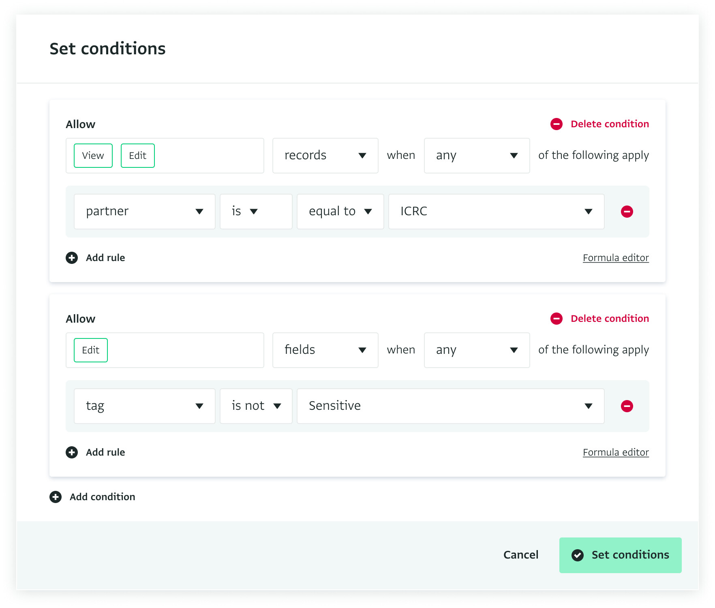Remove the partner ICRC rule with its minus icon
715x608 pixels.
(x=627, y=212)
